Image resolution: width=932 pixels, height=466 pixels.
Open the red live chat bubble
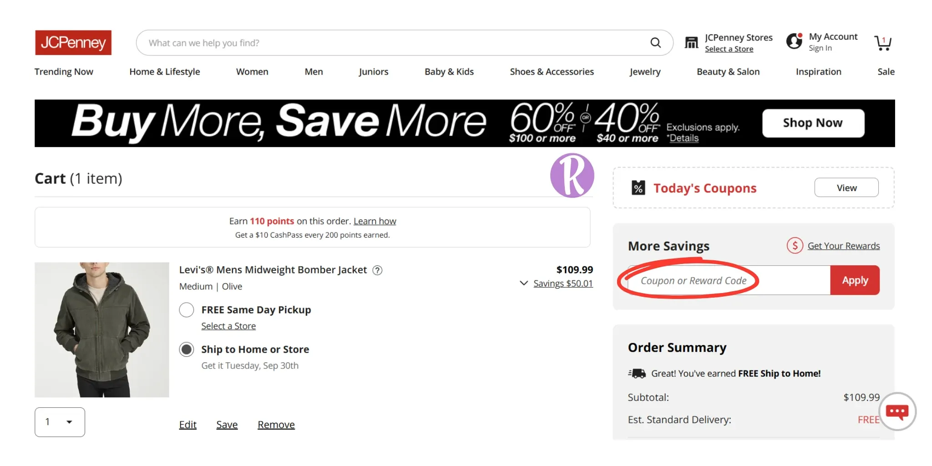tap(897, 412)
